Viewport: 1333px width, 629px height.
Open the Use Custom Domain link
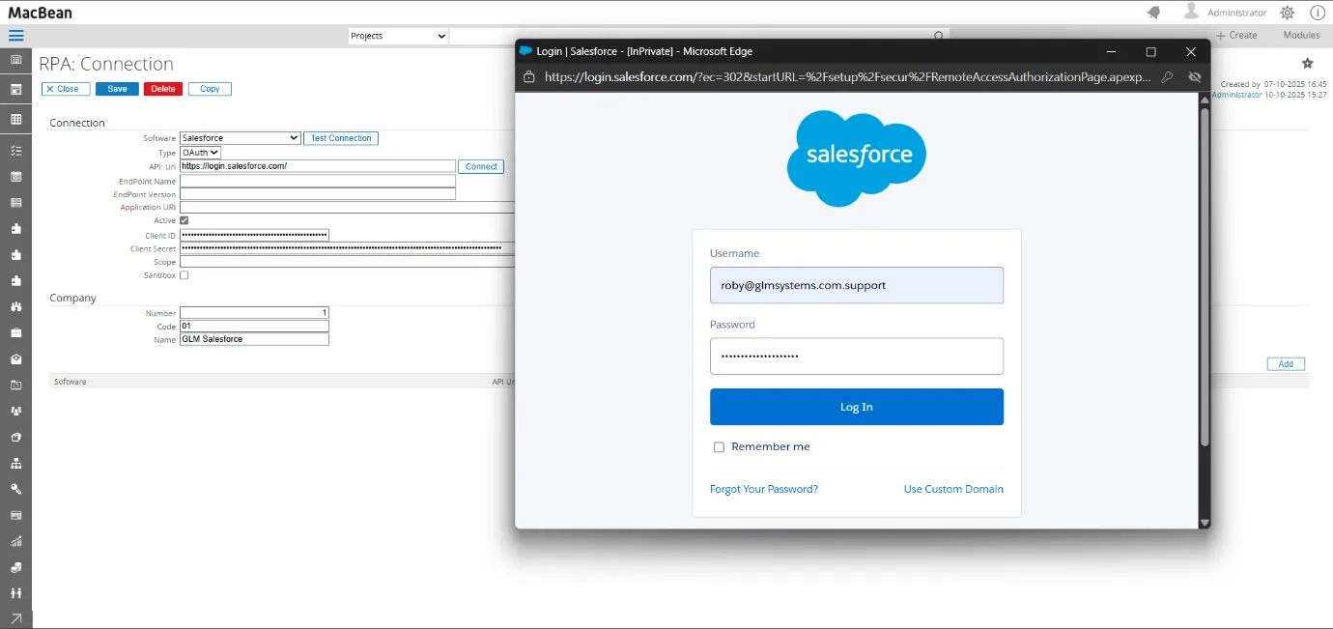pos(953,489)
